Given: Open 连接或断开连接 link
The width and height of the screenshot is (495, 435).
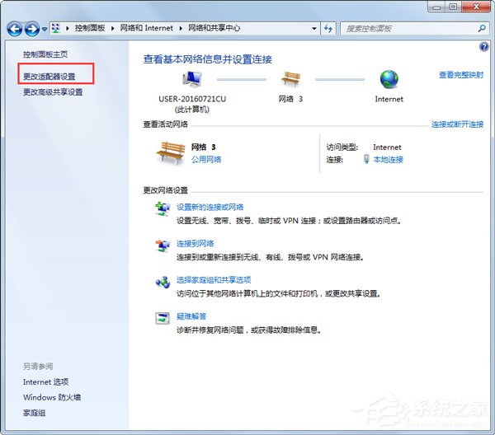Looking at the screenshot, I should pyautogui.click(x=457, y=124).
